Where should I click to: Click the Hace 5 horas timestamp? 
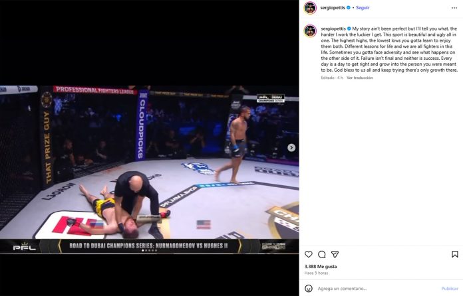316,273
